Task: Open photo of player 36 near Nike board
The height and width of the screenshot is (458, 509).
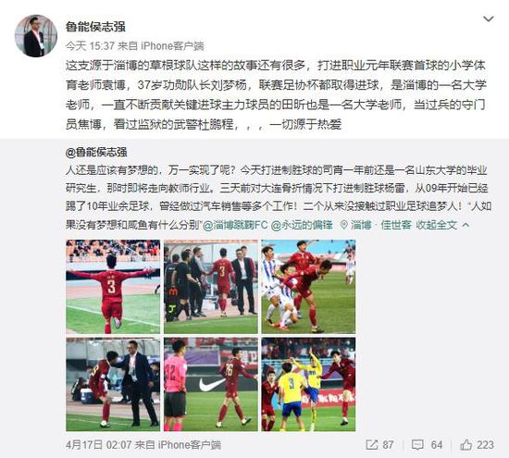Action: pos(211,384)
